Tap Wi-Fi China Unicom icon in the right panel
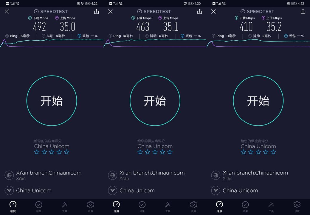 pos(216,191)
